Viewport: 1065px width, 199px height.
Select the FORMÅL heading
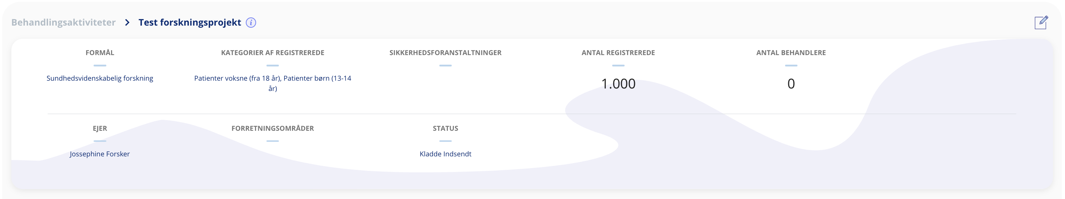coord(100,53)
